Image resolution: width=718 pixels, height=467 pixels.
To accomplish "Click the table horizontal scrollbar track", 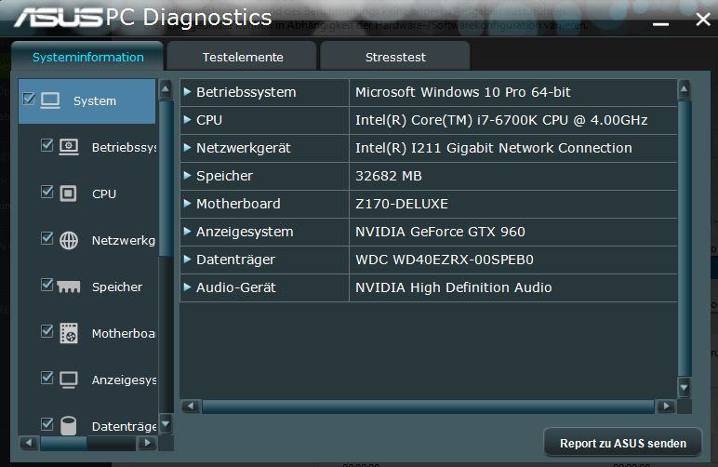I will coord(428,407).
